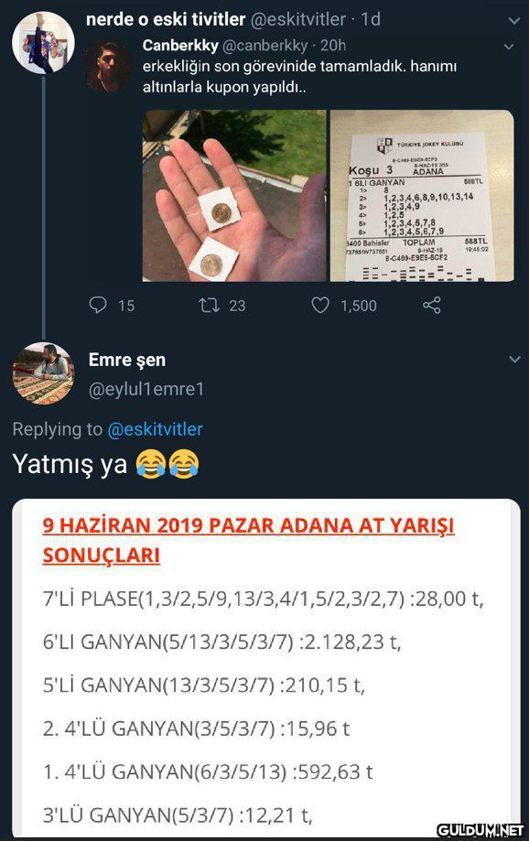Tap the retweet arrows icon
Screen dimensions: 529x841
tap(209, 305)
